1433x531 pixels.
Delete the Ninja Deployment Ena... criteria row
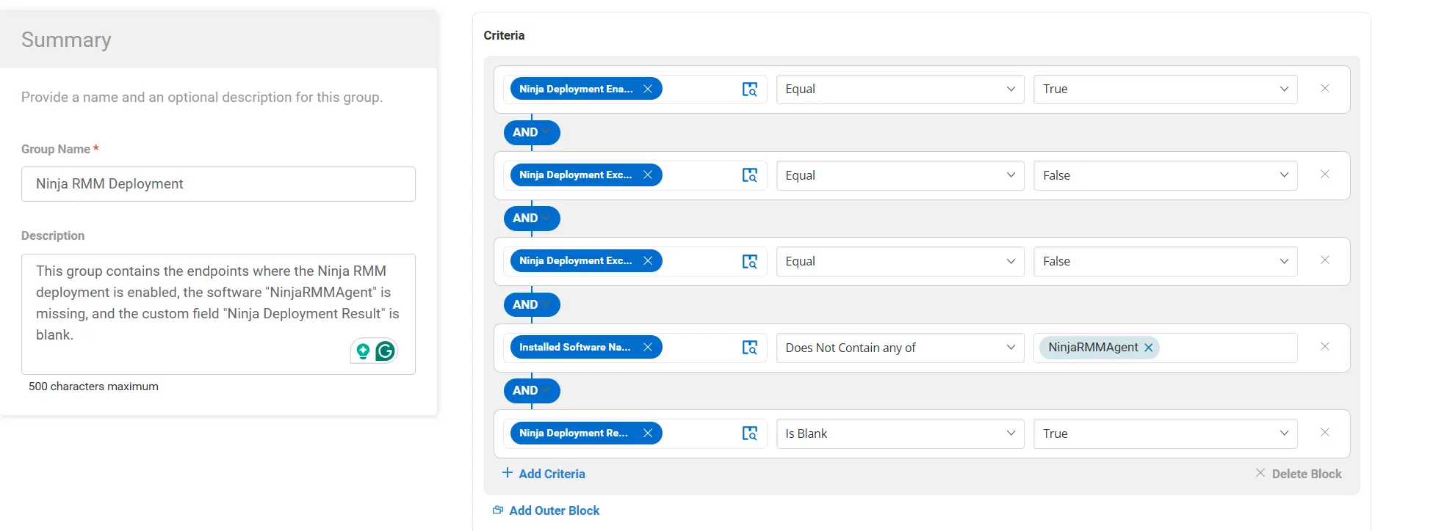1325,88
